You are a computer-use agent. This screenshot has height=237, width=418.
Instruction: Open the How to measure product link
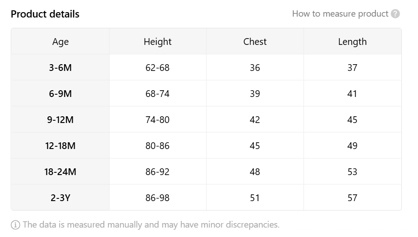tap(340, 13)
